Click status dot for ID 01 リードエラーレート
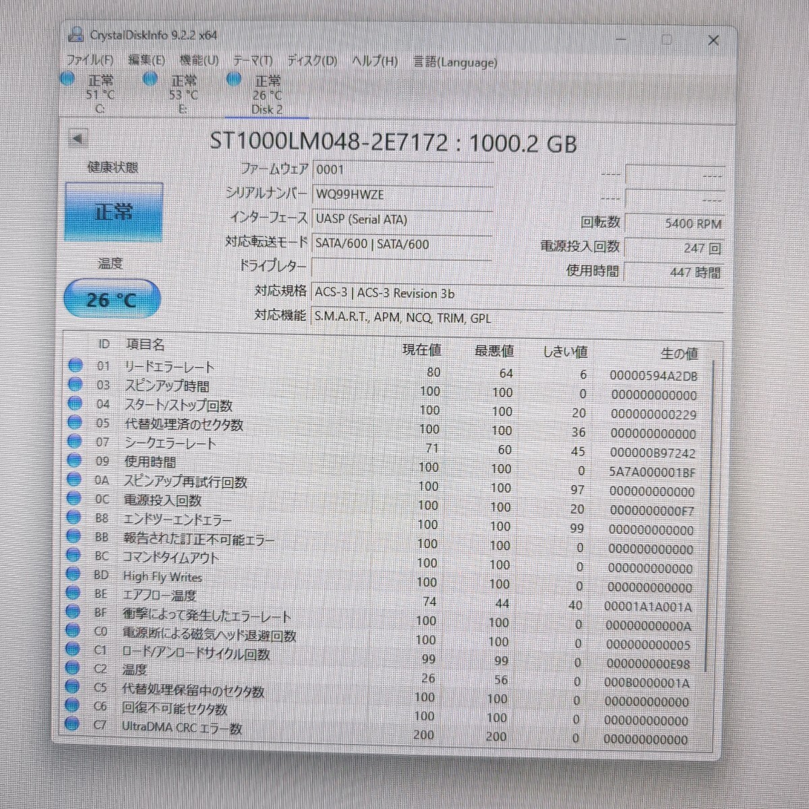 [x=76, y=365]
